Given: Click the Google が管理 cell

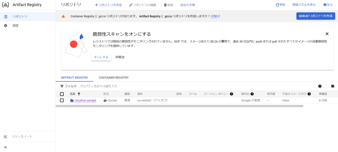Looking at the screenshot, I should [251, 100].
